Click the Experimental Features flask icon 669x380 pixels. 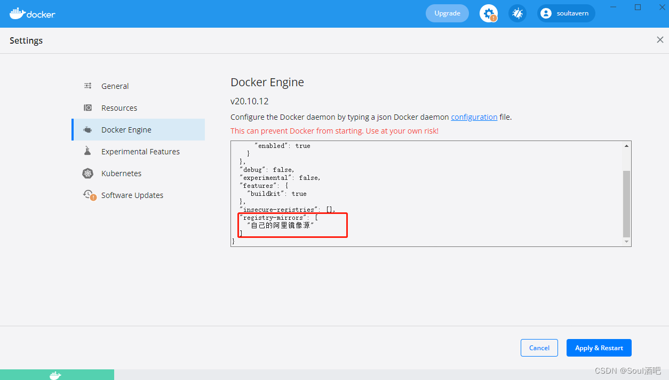coord(88,151)
